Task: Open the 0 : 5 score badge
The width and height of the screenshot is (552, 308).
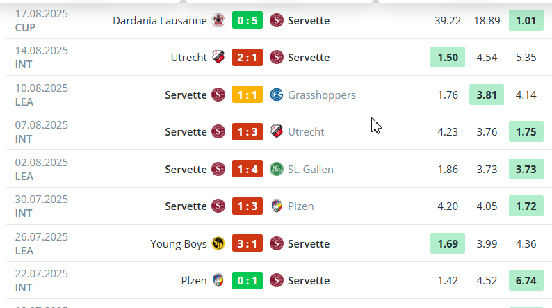Action: [x=247, y=20]
